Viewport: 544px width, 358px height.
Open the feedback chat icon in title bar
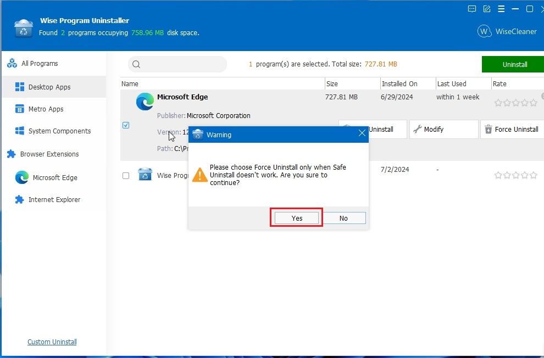471,9
